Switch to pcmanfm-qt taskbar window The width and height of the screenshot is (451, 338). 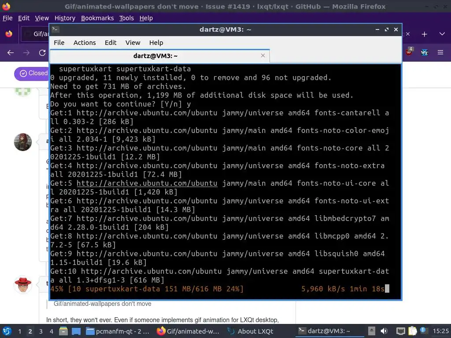[x=118, y=331]
